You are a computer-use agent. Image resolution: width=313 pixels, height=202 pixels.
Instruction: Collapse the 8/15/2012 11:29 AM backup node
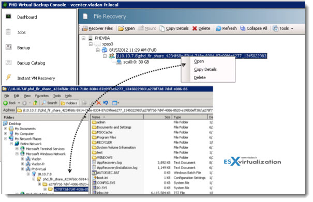(98, 50)
